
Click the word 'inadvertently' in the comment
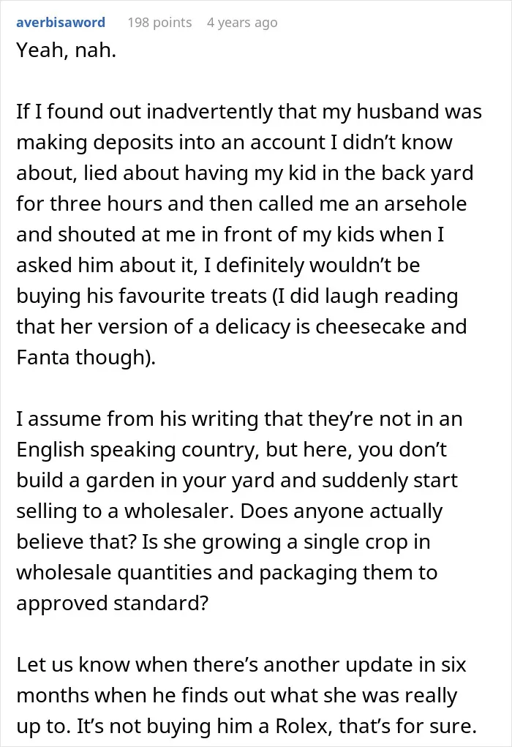(x=210, y=111)
